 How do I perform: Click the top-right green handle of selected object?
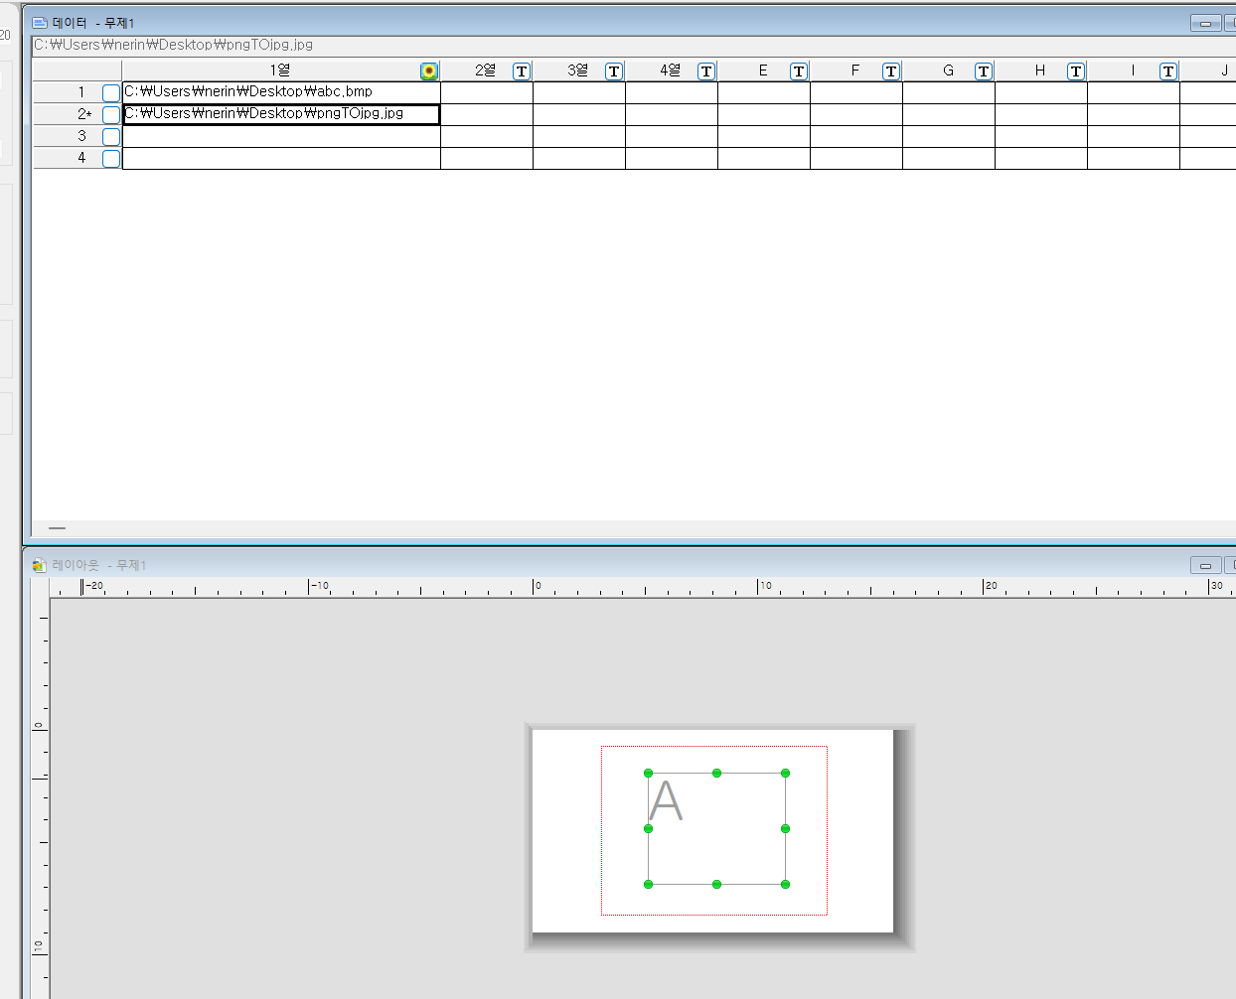click(x=785, y=773)
